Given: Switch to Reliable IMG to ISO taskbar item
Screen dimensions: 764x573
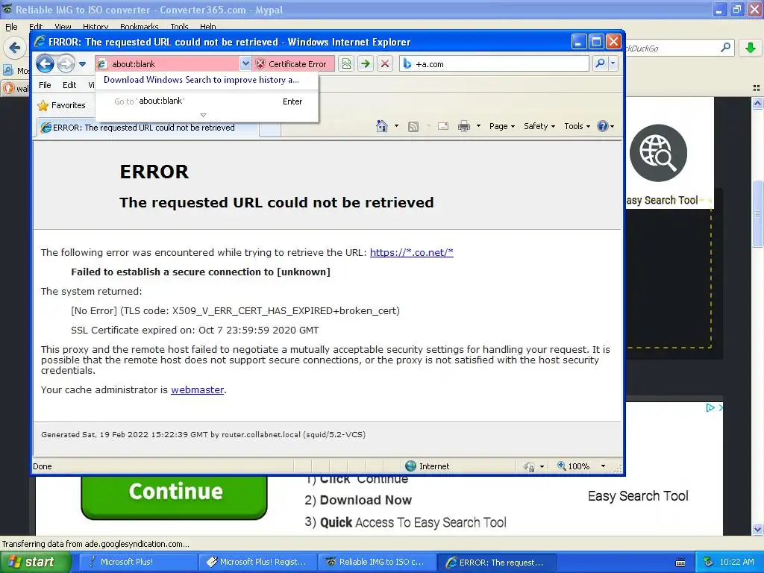Looking at the screenshot, I should (376, 562).
